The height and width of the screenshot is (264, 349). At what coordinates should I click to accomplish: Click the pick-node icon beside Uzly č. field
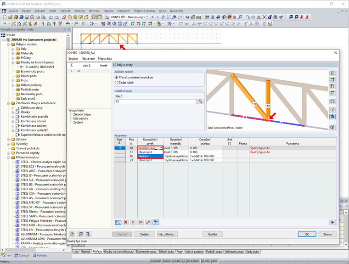click(200, 101)
